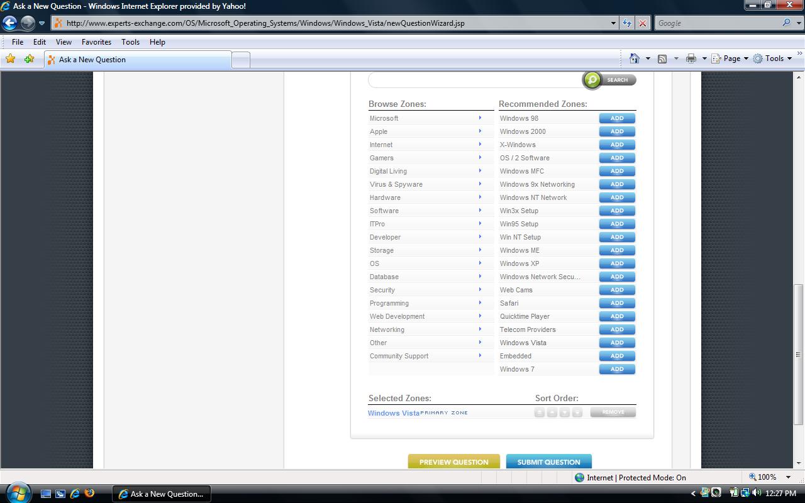The width and height of the screenshot is (805, 503).
Task: Add the Windows 7 recommended zone
Action: click(617, 369)
